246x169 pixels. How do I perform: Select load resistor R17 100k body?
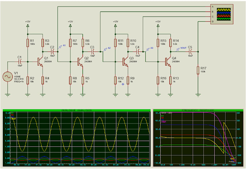coord(198,70)
